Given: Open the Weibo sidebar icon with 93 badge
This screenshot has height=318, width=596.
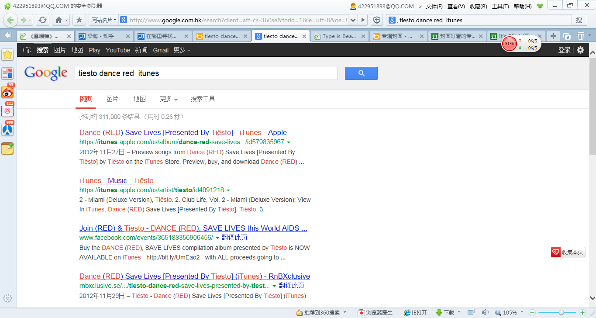Looking at the screenshot, I should point(7,92).
